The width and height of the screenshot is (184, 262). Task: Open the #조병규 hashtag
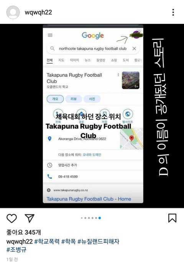pos(16,250)
